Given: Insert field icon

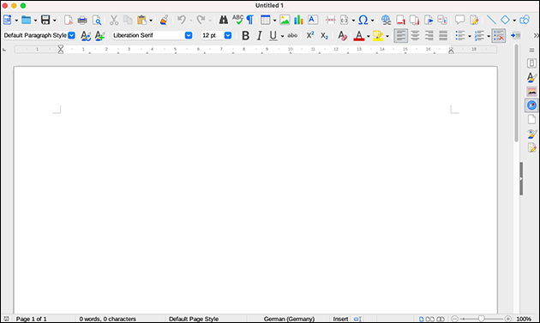Looking at the screenshot, I should [345, 20].
